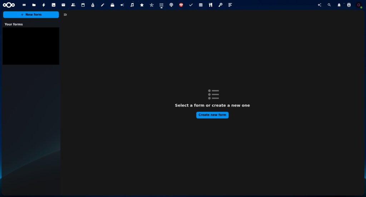Open the red heart app icon
The height and width of the screenshot is (197, 366).
(181, 5)
